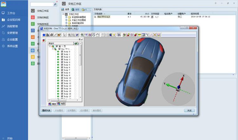238x140 pixels.
Task: Expand the 标准物料库图纸 folder
Action: (x=66, y=17)
